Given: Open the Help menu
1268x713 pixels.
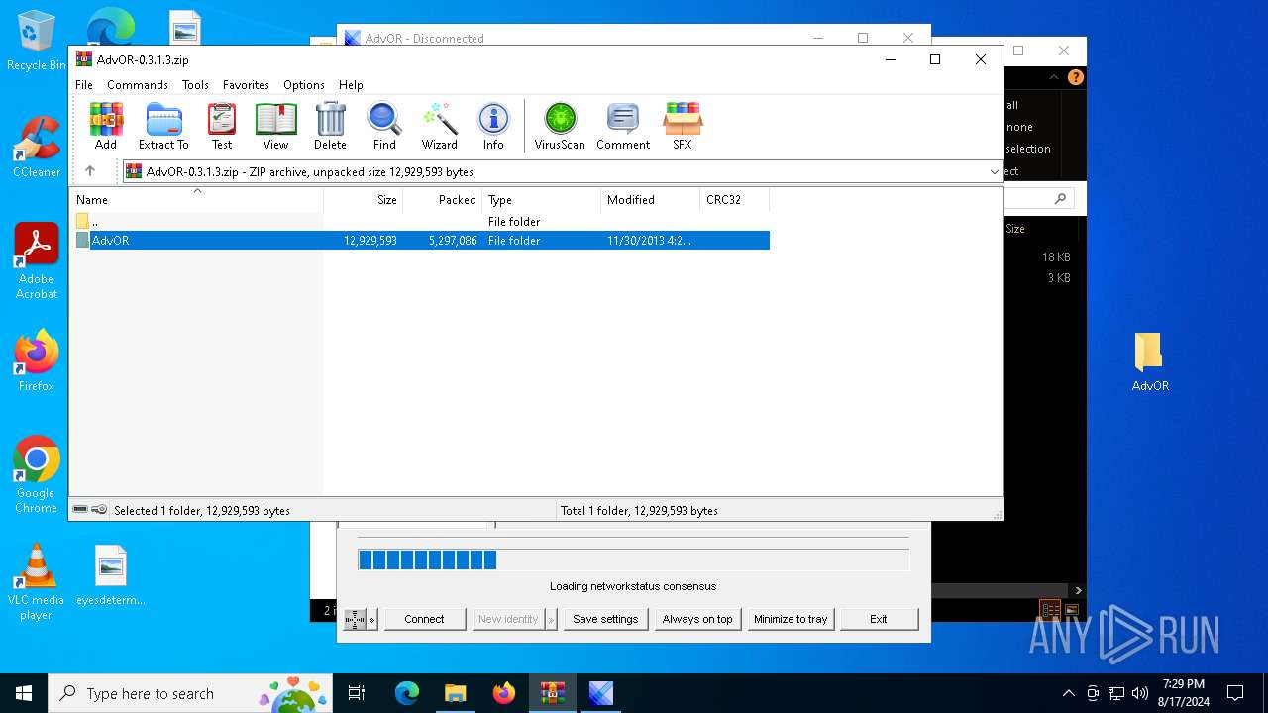Looking at the screenshot, I should [x=351, y=85].
